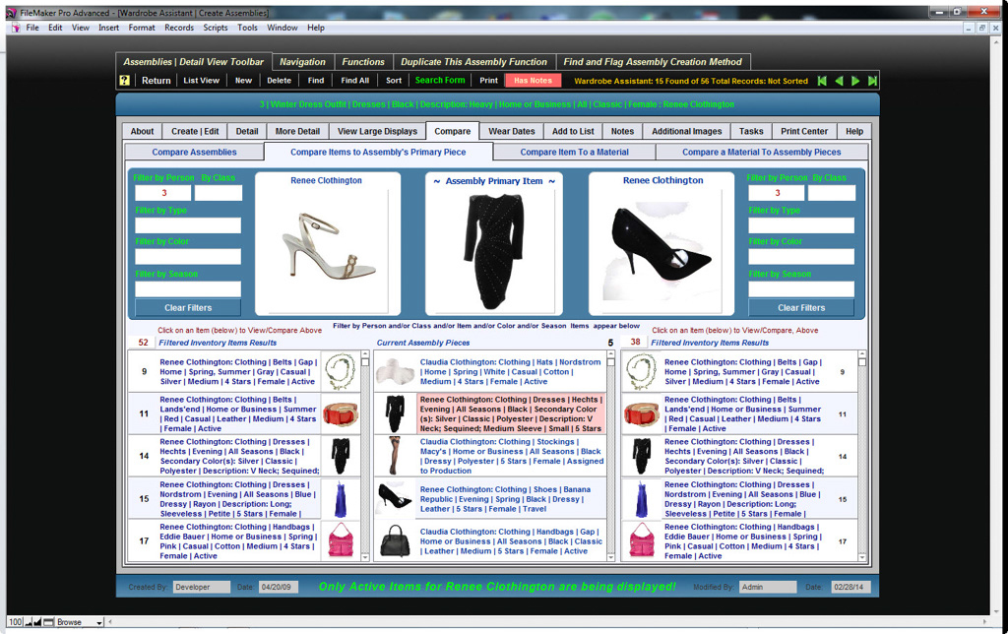Click the Return button
The image size is (1008, 634).
(157, 81)
